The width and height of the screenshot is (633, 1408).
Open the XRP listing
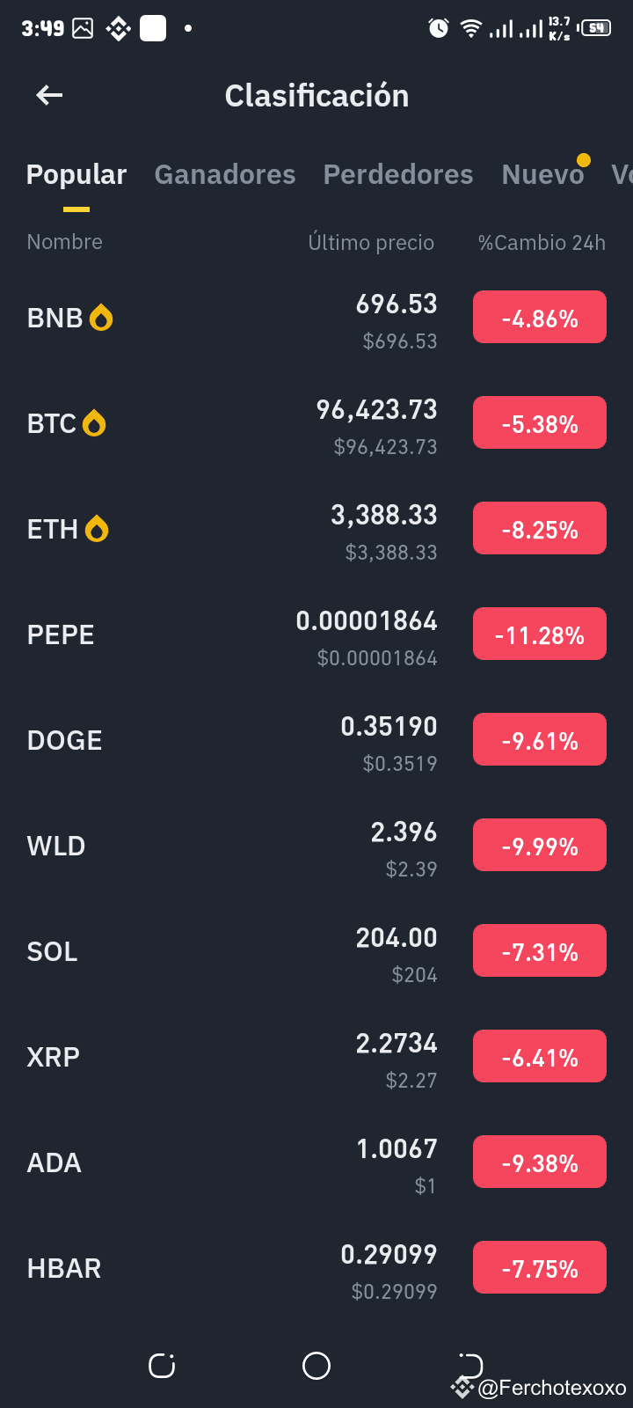point(316,1057)
